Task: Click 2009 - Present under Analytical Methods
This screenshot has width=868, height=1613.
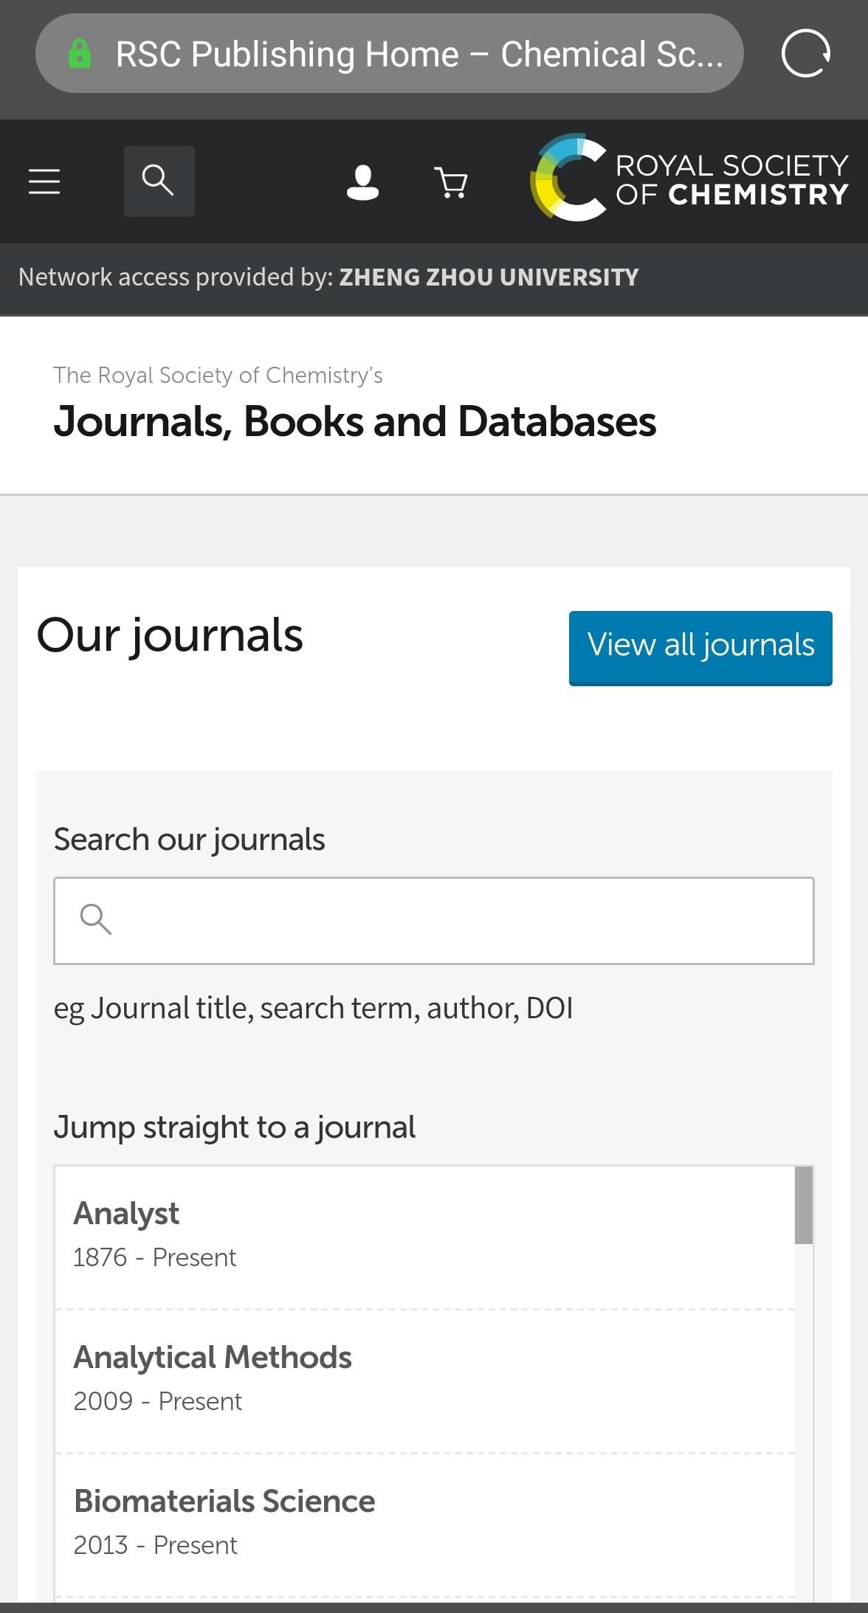Action: (x=158, y=1401)
